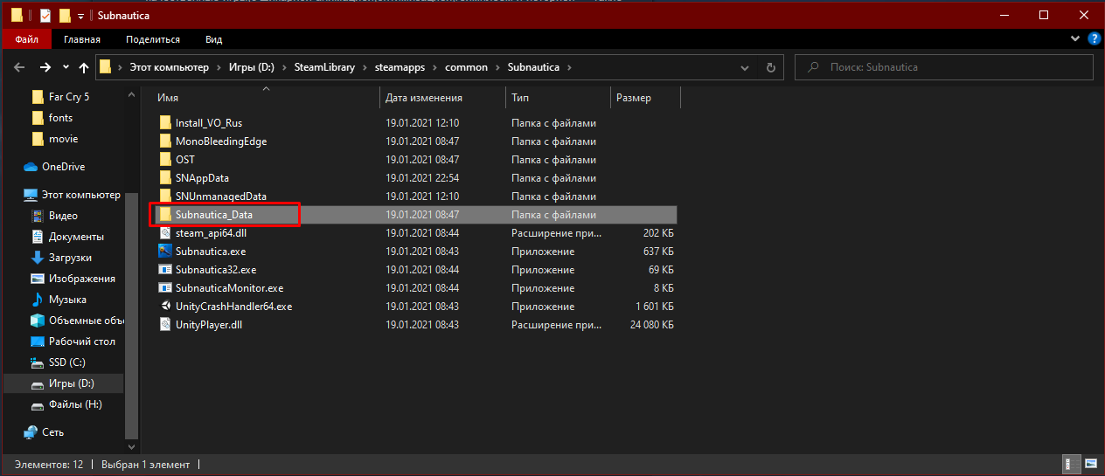Open quick access toolbar customize dropdown
Image resolution: width=1105 pixels, height=476 pixels.
pyautogui.click(x=80, y=16)
